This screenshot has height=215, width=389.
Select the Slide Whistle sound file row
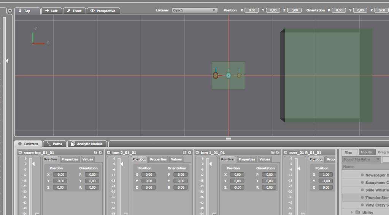[365, 190]
